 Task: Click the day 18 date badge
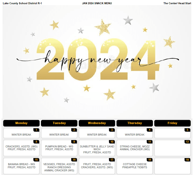point(150,160)
